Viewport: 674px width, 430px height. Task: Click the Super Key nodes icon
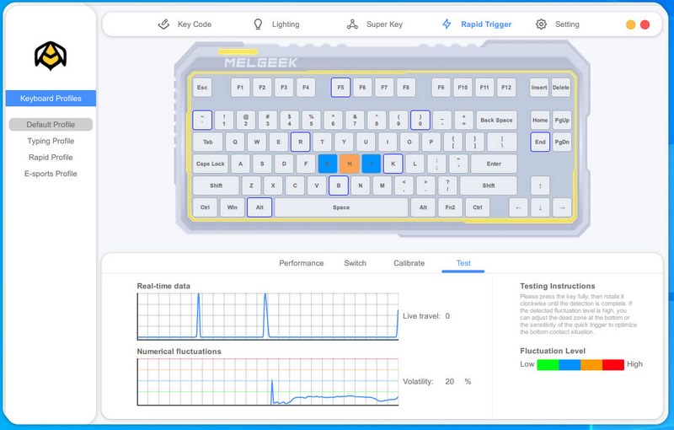click(x=352, y=24)
